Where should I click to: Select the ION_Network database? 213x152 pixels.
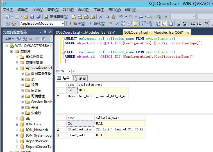point(37,130)
